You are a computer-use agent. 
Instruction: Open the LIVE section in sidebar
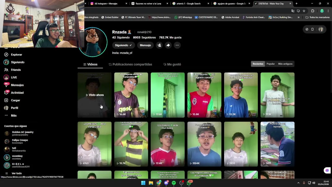pyautogui.click(x=10, y=77)
